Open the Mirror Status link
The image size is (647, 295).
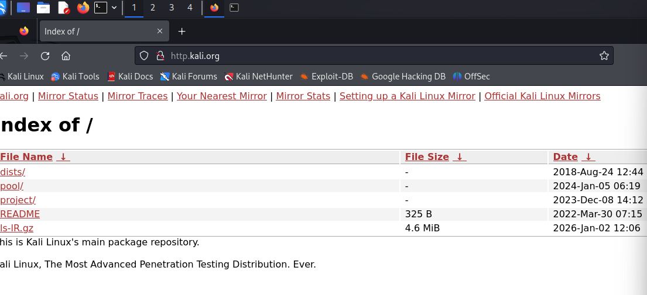tap(68, 96)
